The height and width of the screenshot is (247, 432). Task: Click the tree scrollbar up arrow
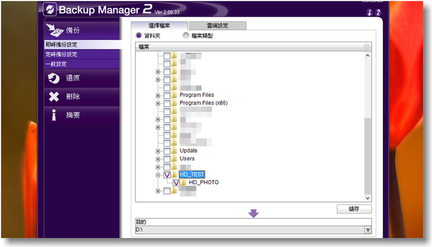click(367, 55)
